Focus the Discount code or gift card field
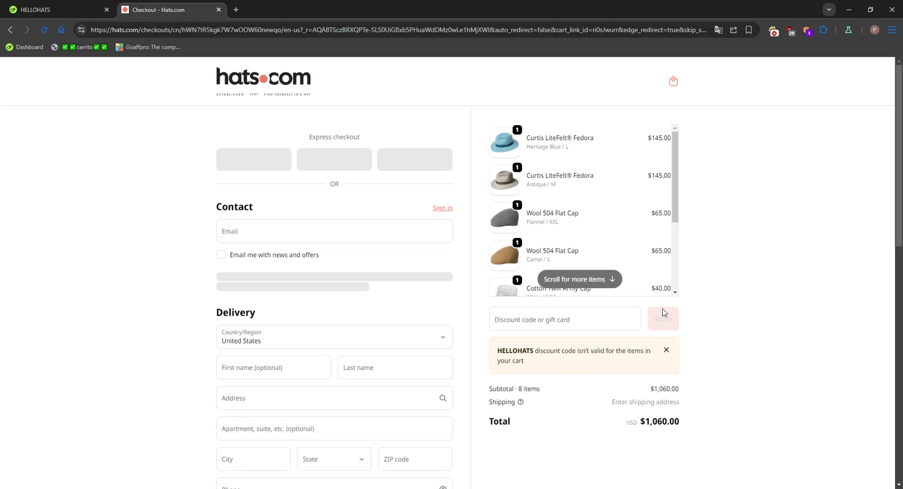The image size is (903, 489). pyautogui.click(x=565, y=319)
